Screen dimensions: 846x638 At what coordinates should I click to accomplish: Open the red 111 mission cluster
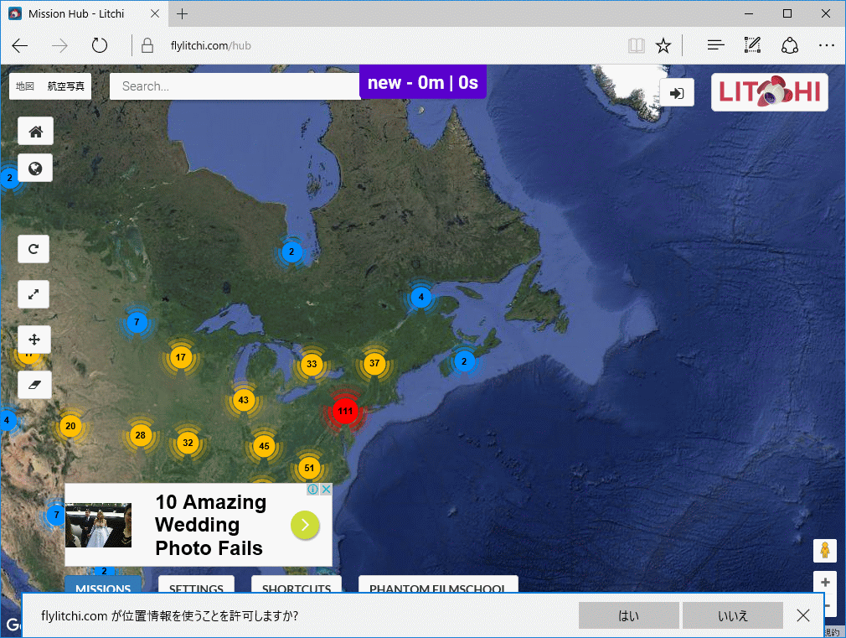click(344, 411)
